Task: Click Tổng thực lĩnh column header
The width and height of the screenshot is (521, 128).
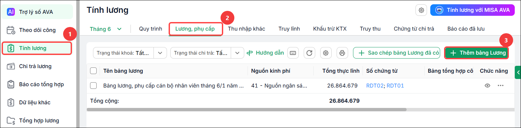Action: [341, 71]
